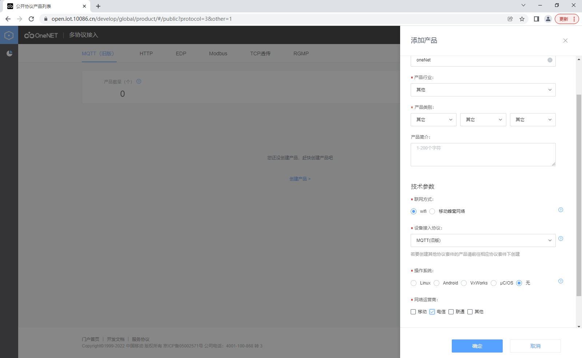This screenshot has width=582, height=358.
Task: Close the 添加产品 panel with X
Action: point(565,41)
